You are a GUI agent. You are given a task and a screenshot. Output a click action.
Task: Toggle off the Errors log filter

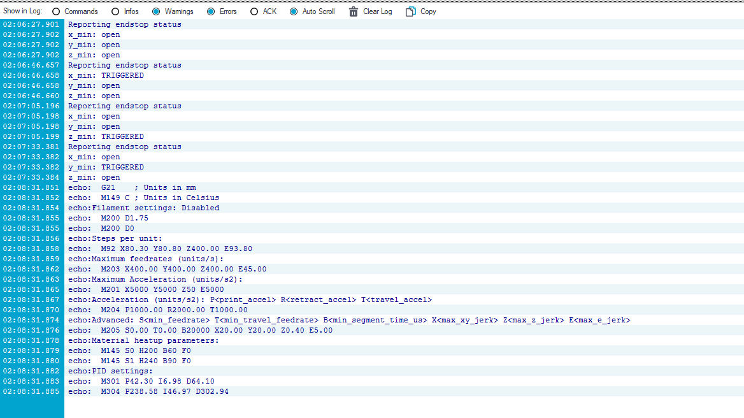click(211, 11)
